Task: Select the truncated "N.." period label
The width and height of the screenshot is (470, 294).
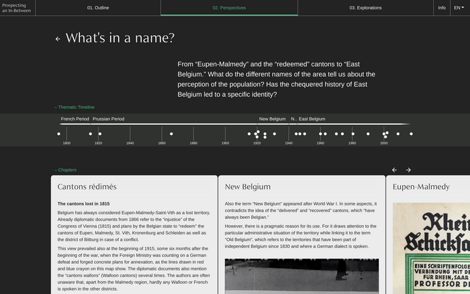Action: pyautogui.click(x=294, y=119)
